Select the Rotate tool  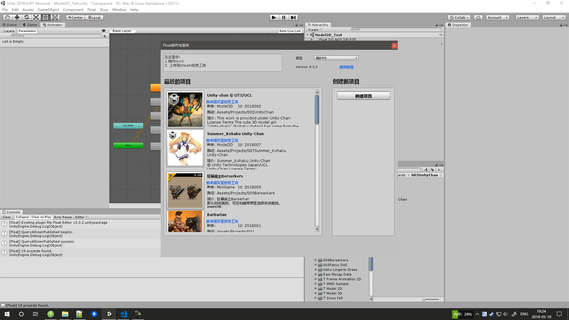coord(27,17)
